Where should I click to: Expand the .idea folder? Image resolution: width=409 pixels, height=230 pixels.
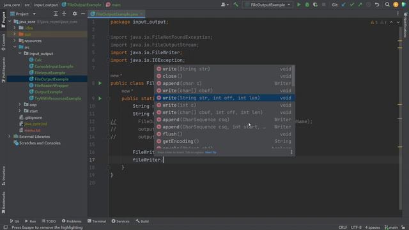[x=15, y=28]
